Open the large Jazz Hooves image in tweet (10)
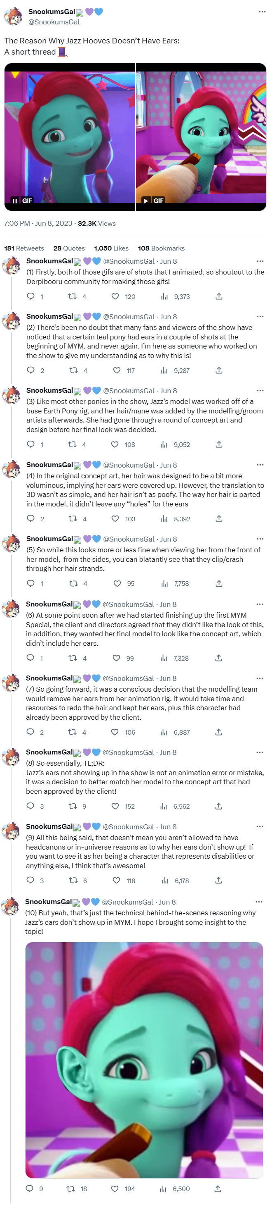Viewport: 272px width, 1208px height. 144,1060
